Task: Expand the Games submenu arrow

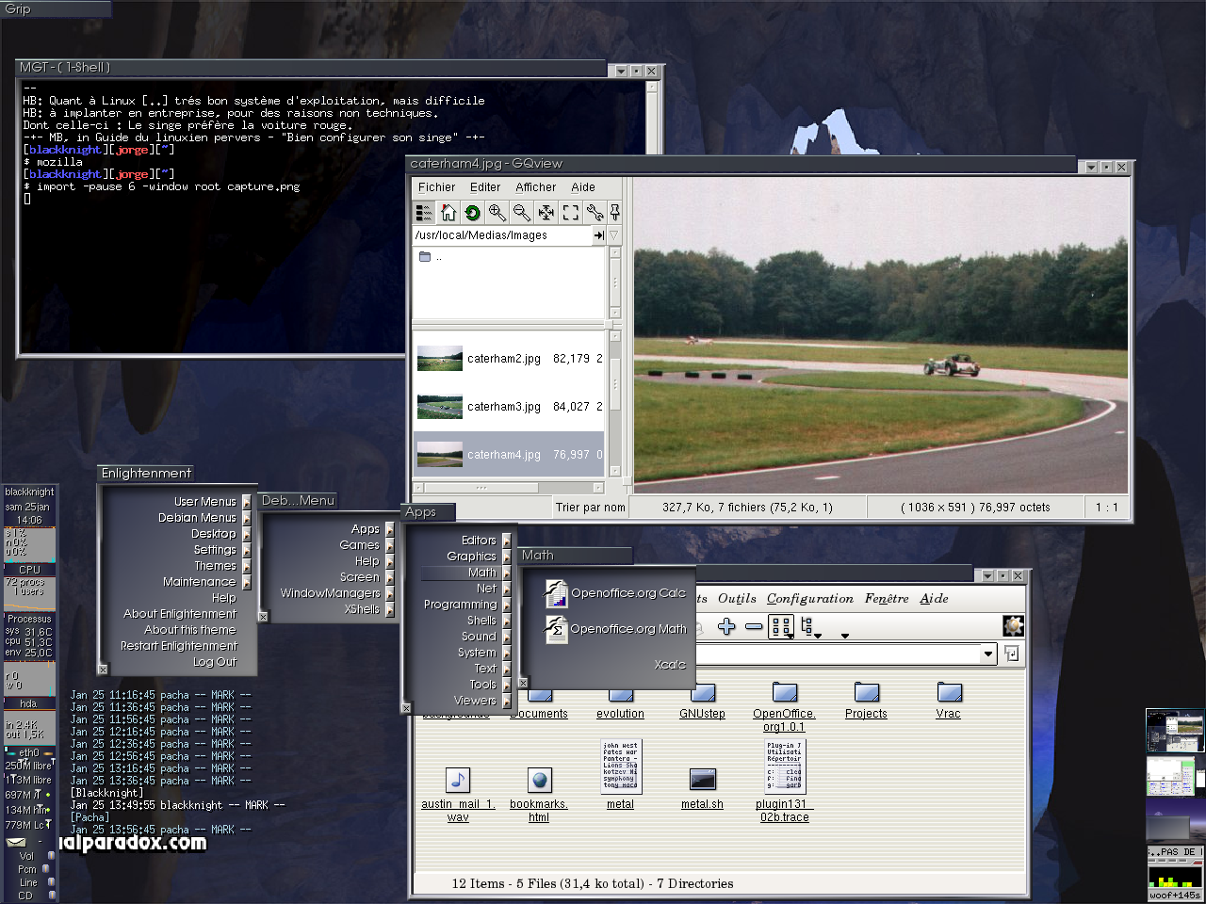Action: coord(390,545)
